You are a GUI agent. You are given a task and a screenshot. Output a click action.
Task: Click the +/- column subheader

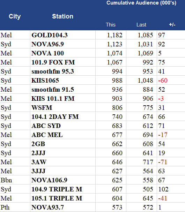172,25
